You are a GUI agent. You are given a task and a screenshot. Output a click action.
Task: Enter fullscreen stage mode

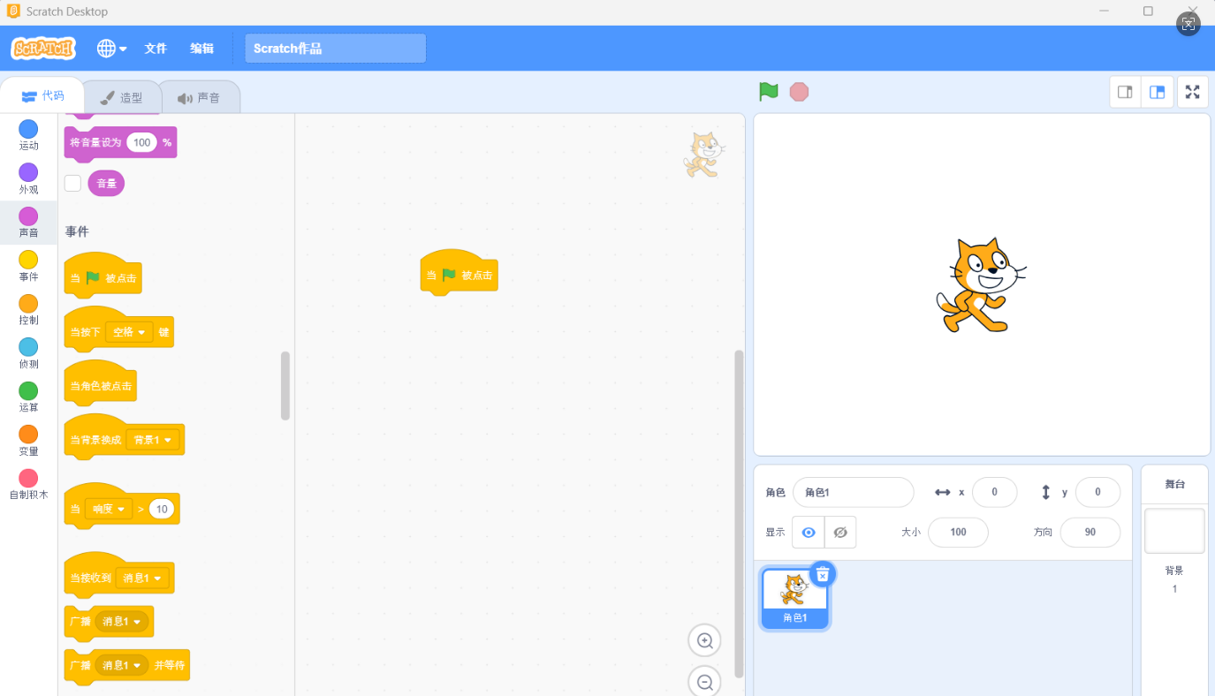[1192, 91]
